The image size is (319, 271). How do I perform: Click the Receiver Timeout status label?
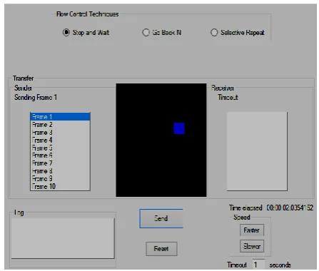pos(228,97)
